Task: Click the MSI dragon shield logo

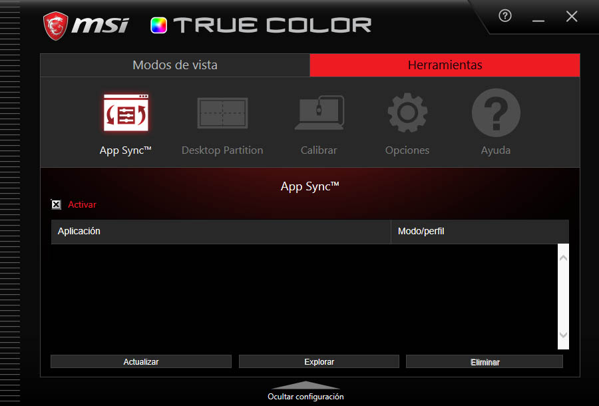Action: tap(56, 25)
